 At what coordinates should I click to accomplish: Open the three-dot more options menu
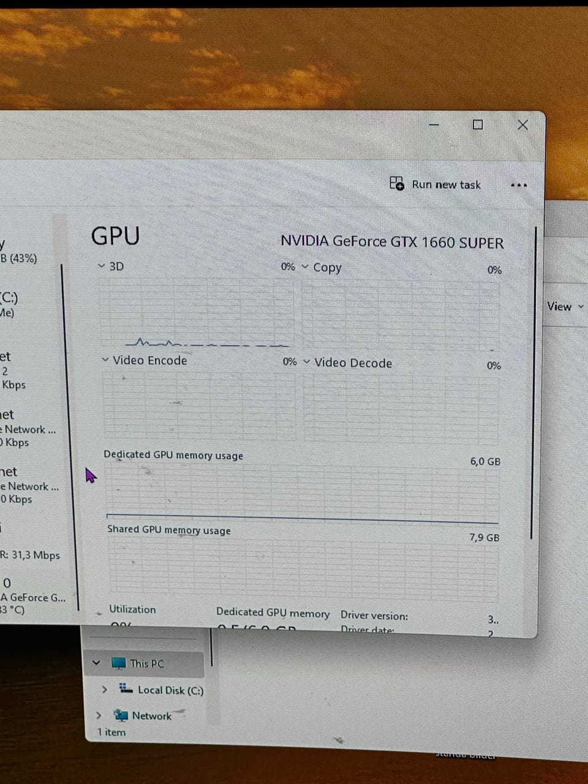[x=519, y=185]
